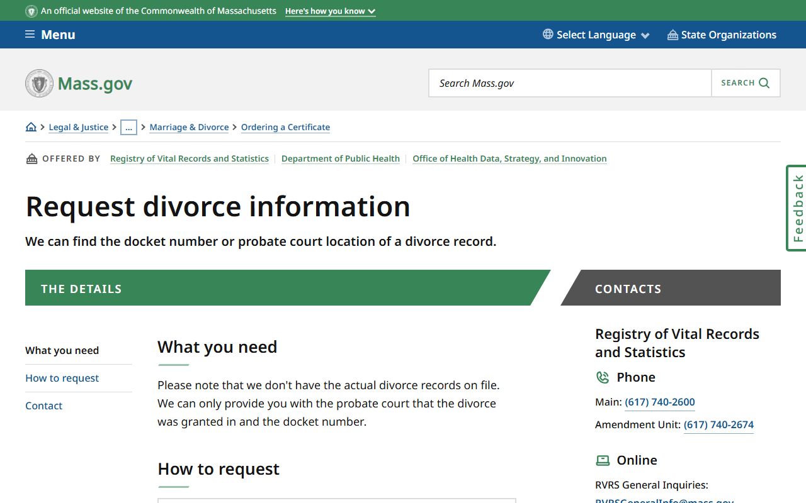Viewport: 806px width, 503px height.
Task: Open the Feedback tab on the right edge
Action: (797, 208)
